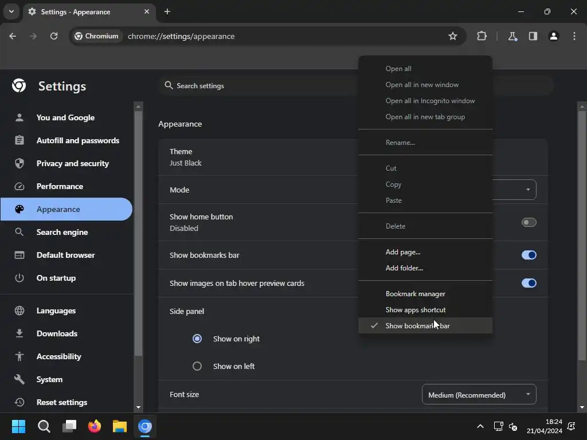Select Copy in context menu
The height and width of the screenshot is (440, 587).
(x=425, y=184)
